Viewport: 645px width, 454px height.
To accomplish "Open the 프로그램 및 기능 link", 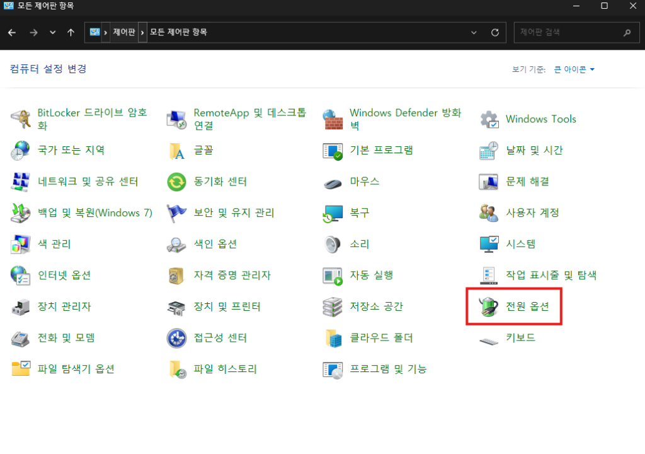I will (x=388, y=369).
